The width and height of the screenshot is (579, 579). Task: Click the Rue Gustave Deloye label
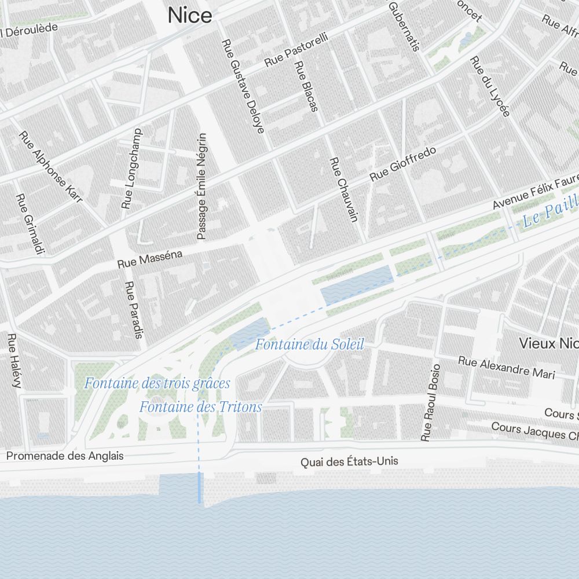tap(243, 86)
